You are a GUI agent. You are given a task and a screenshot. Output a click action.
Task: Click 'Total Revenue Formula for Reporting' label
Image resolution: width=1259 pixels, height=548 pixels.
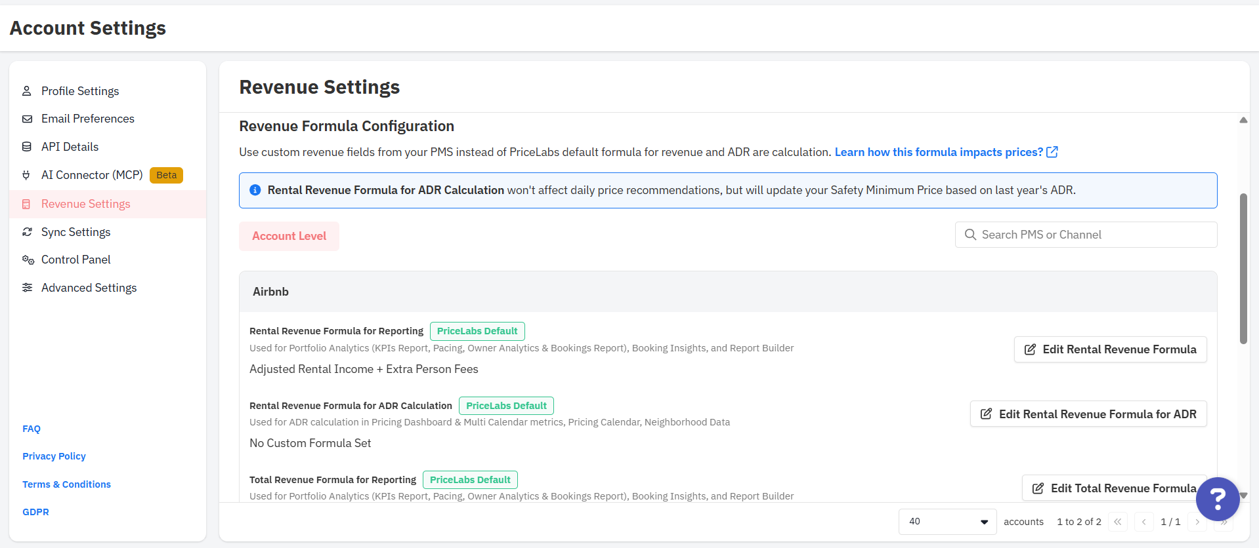coord(333,480)
